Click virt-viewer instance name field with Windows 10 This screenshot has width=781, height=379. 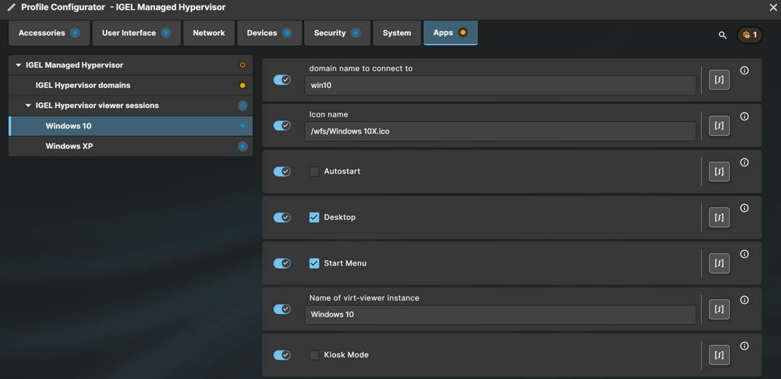500,315
